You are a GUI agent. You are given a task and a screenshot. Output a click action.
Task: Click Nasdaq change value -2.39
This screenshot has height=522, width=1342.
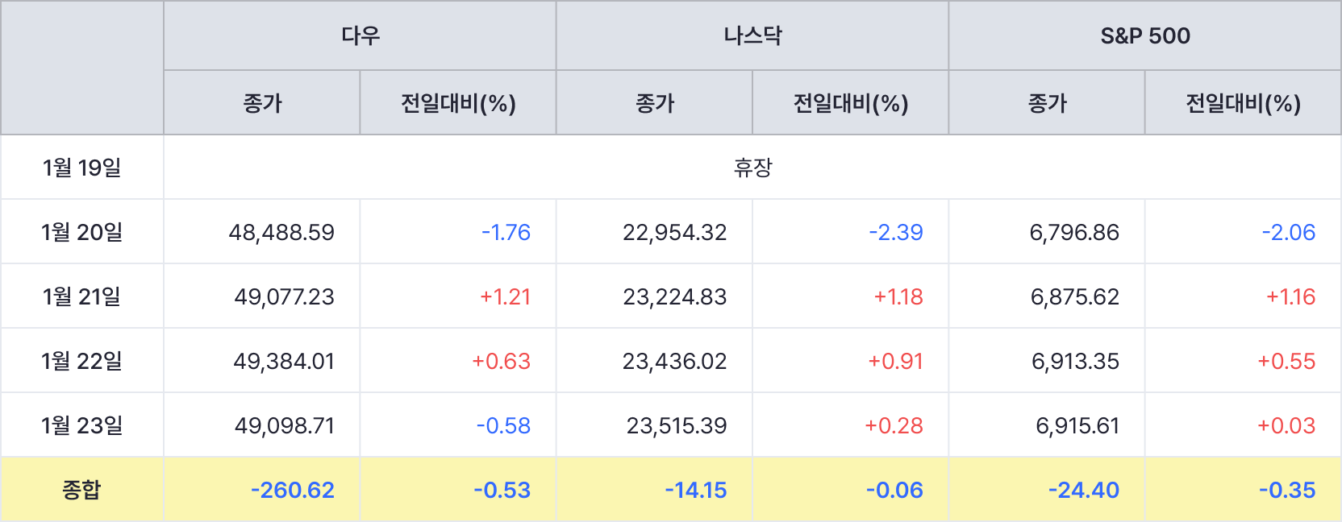click(895, 232)
